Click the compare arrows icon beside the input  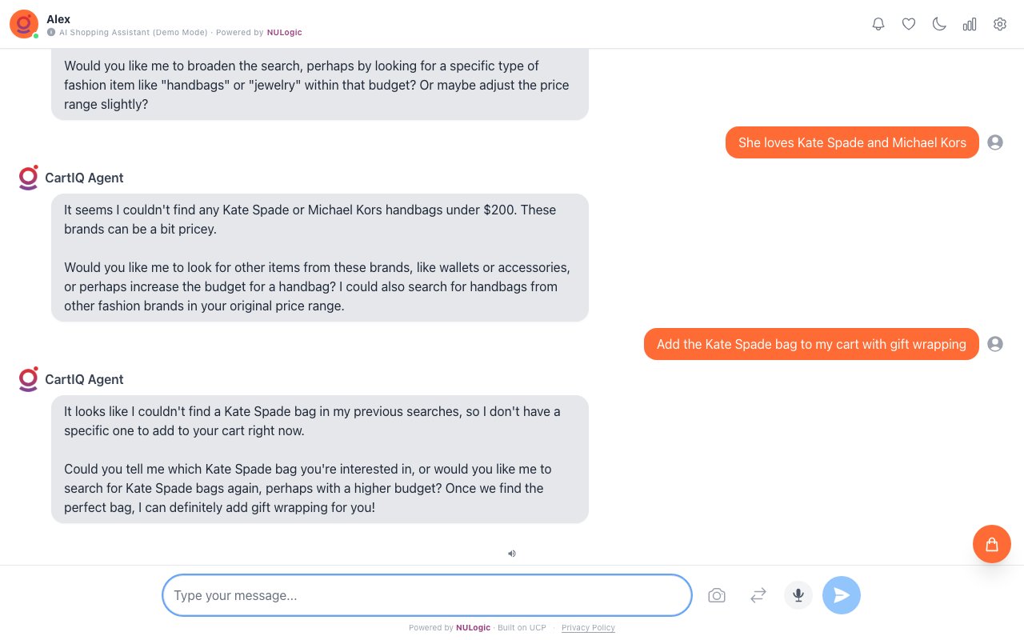758,595
